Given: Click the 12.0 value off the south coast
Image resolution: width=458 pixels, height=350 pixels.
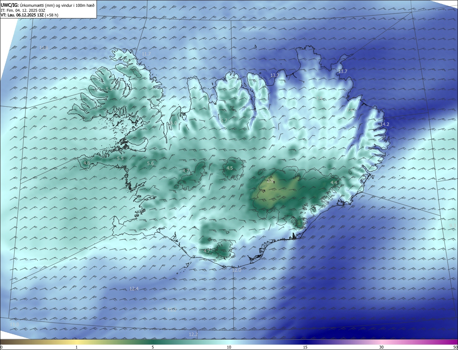Looking at the screenshot, I should tap(237, 270).
